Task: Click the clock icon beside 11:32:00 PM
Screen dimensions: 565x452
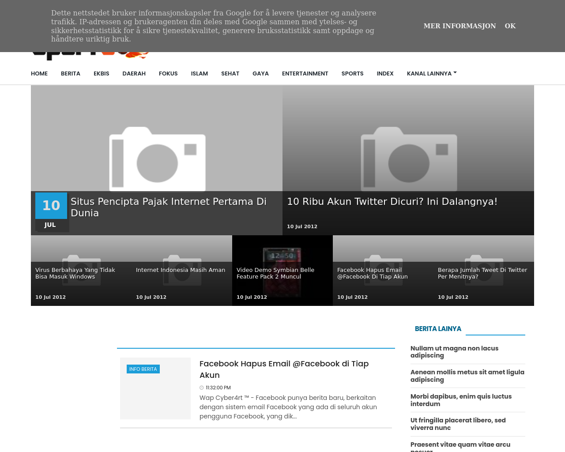Action: pyautogui.click(x=202, y=388)
